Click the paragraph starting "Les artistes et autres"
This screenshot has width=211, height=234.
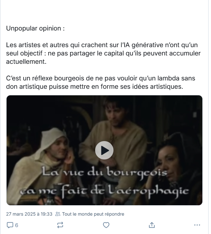coord(103,53)
